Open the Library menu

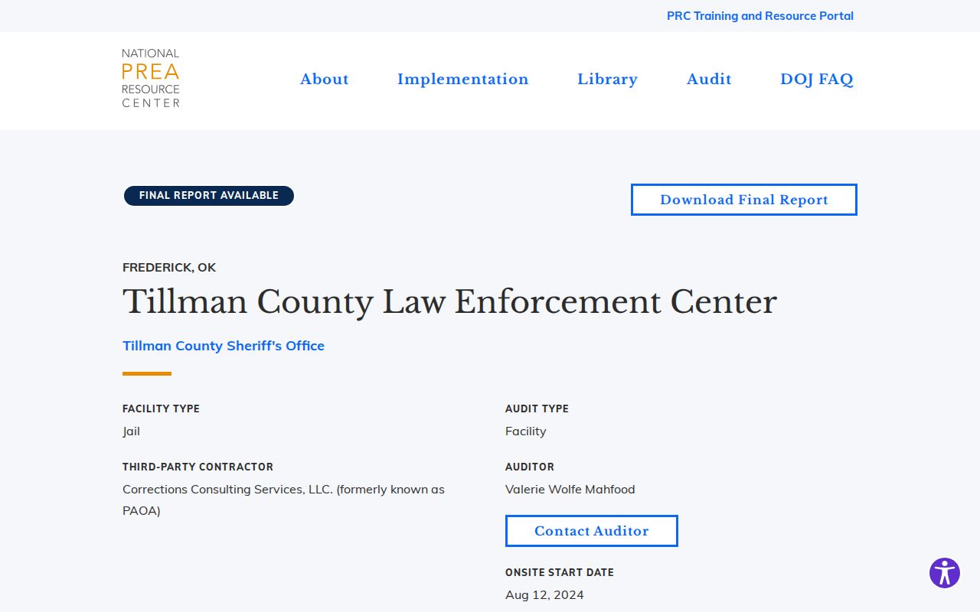(x=607, y=80)
